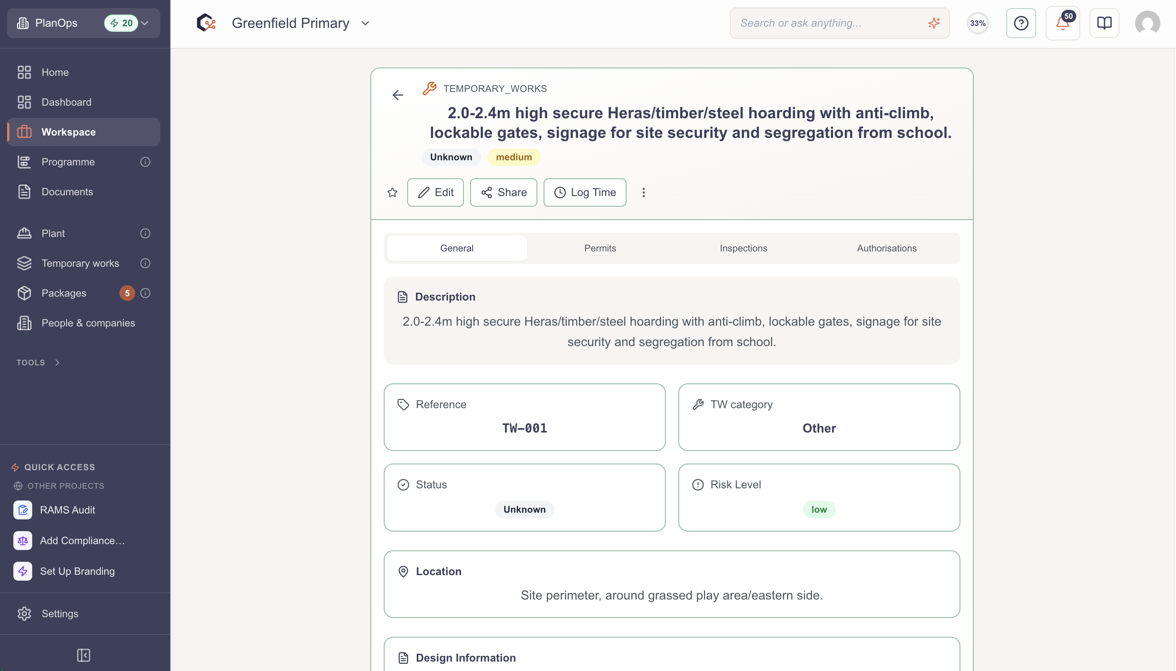Open the PlanOps organisation switcher
Viewport: 1176px width, 671px height.
click(x=83, y=23)
